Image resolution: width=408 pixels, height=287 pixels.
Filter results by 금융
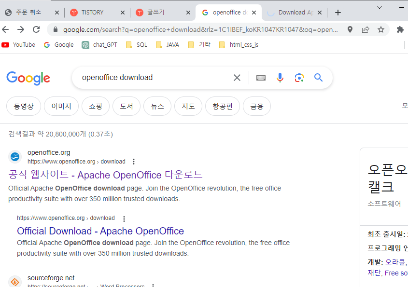pos(257,106)
